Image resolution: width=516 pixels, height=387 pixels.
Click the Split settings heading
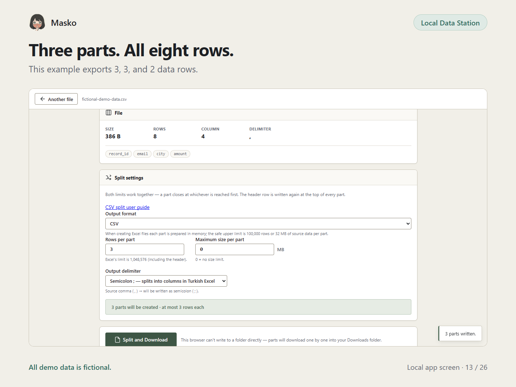click(x=129, y=178)
